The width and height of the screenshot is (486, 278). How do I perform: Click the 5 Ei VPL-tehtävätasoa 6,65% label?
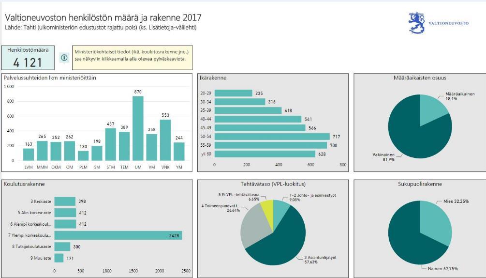[239, 197]
